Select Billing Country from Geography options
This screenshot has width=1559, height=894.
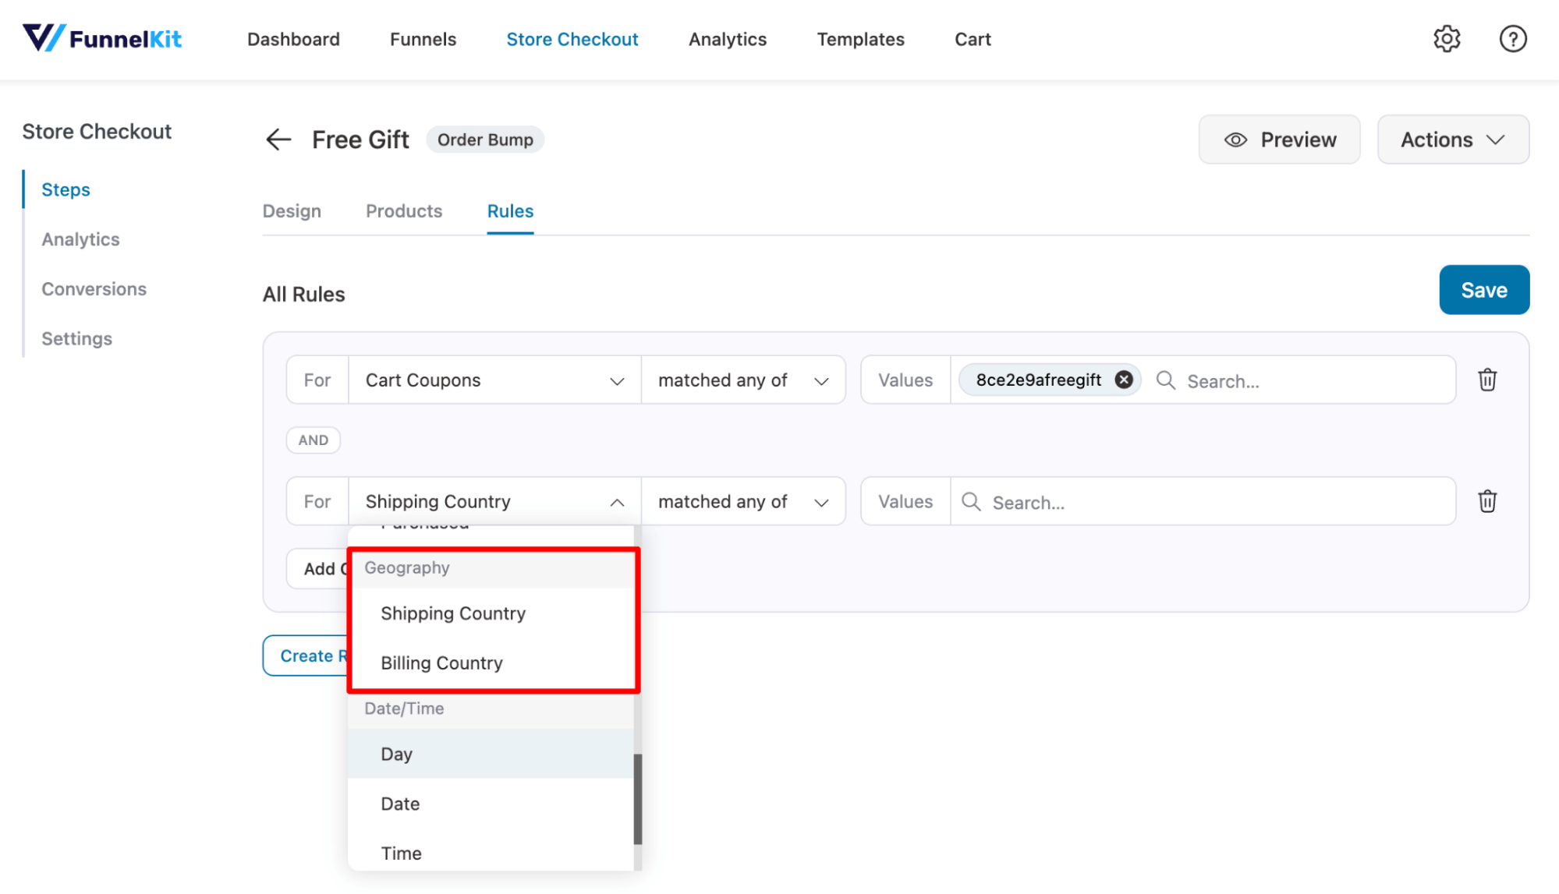pyautogui.click(x=441, y=662)
